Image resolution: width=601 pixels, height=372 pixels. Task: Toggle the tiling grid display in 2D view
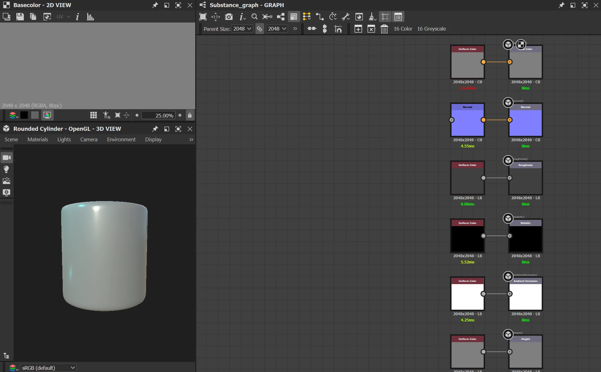coord(93,115)
